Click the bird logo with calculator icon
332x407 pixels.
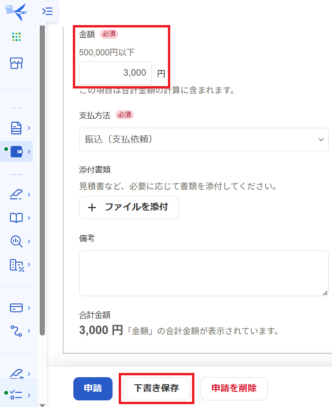[16, 12]
